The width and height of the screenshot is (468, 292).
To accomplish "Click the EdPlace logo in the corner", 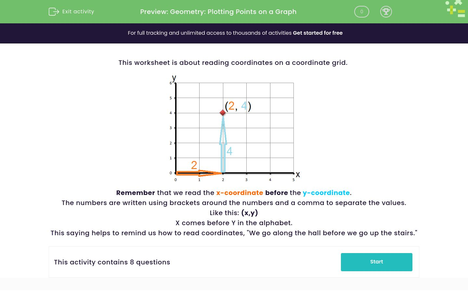I will pos(455,9).
